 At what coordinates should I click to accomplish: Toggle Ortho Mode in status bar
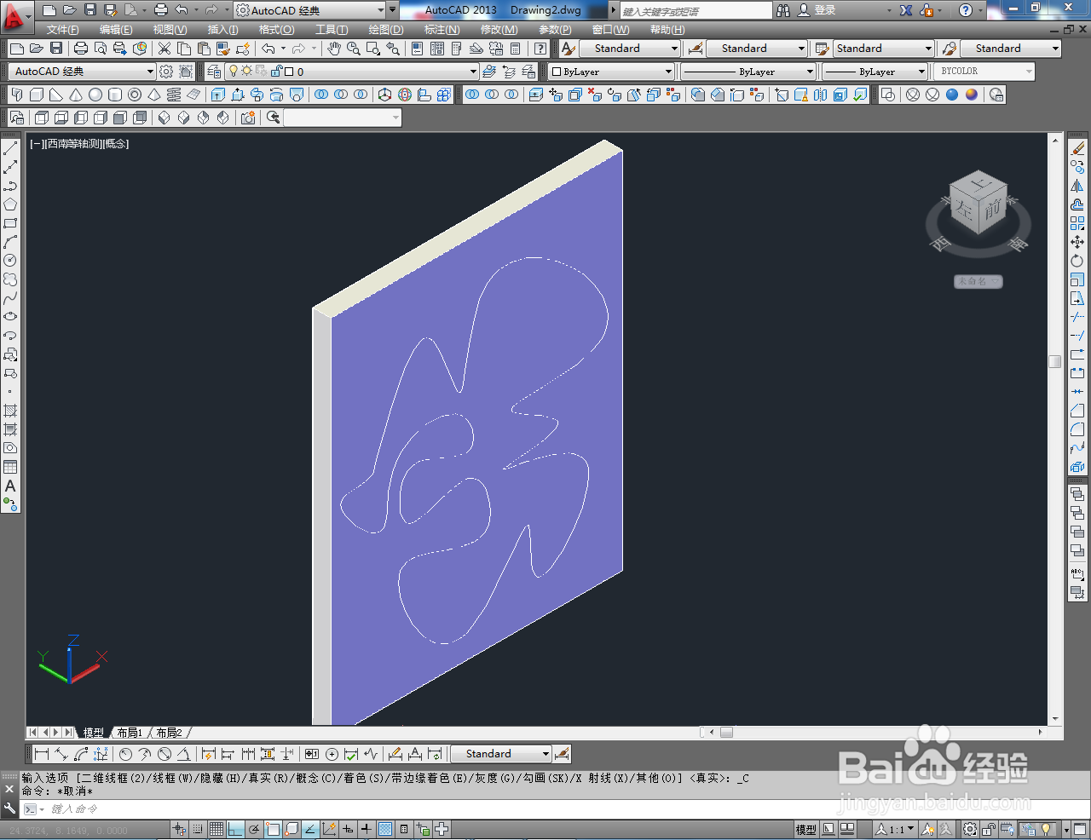point(235,829)
